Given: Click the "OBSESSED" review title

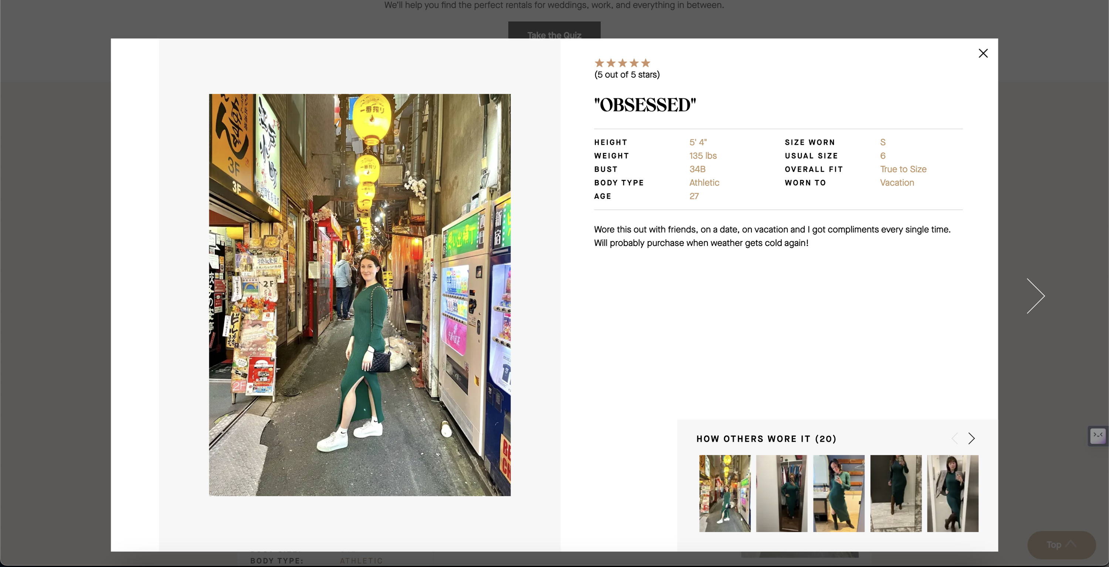Looking at the screenshot, I should point(644,105).
